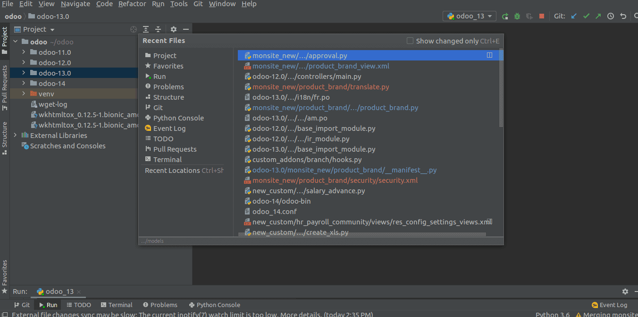The image size is (638, 317).
Task: Stop the running process via red square
Action: [542, 16]
